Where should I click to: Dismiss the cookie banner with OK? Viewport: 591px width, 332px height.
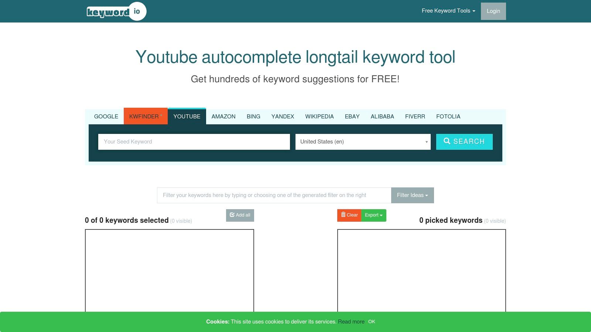pos(371,322)
